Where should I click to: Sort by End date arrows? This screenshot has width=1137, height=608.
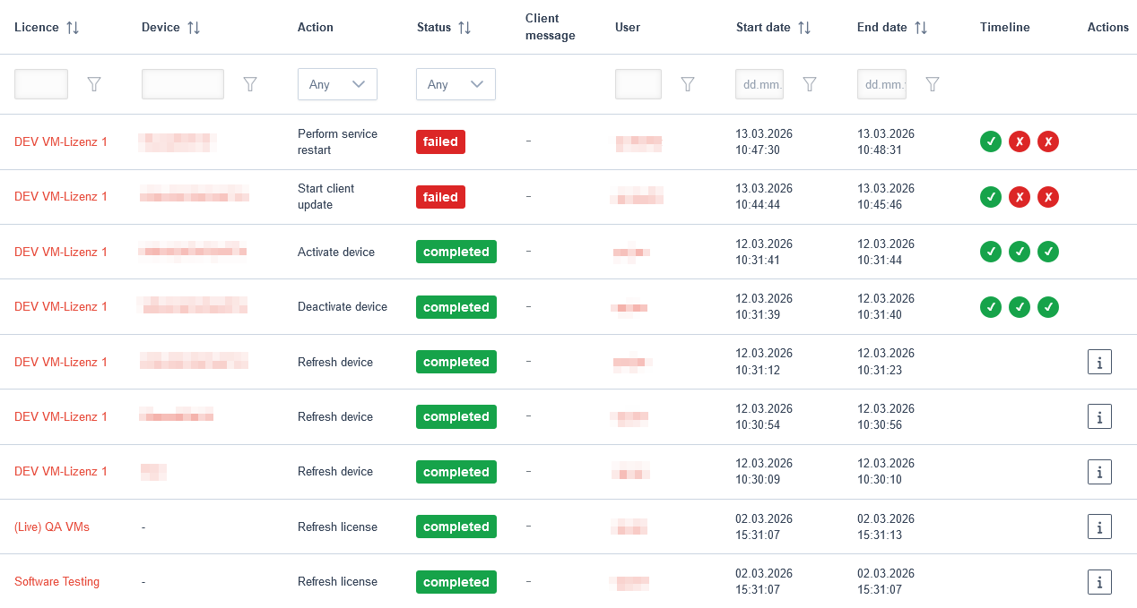coord(920,28)
